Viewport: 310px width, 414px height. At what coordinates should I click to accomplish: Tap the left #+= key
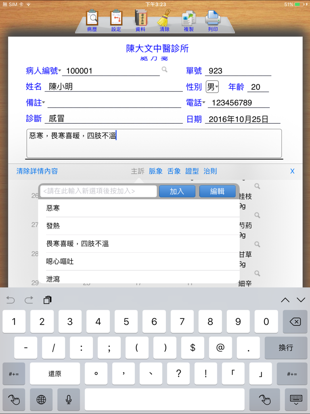click(14, 374)
